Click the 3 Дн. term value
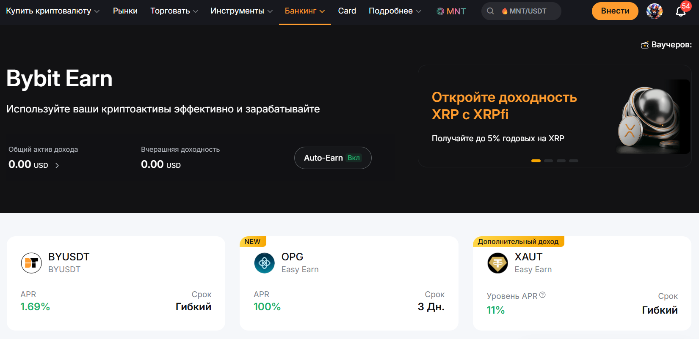 point(431,307)
